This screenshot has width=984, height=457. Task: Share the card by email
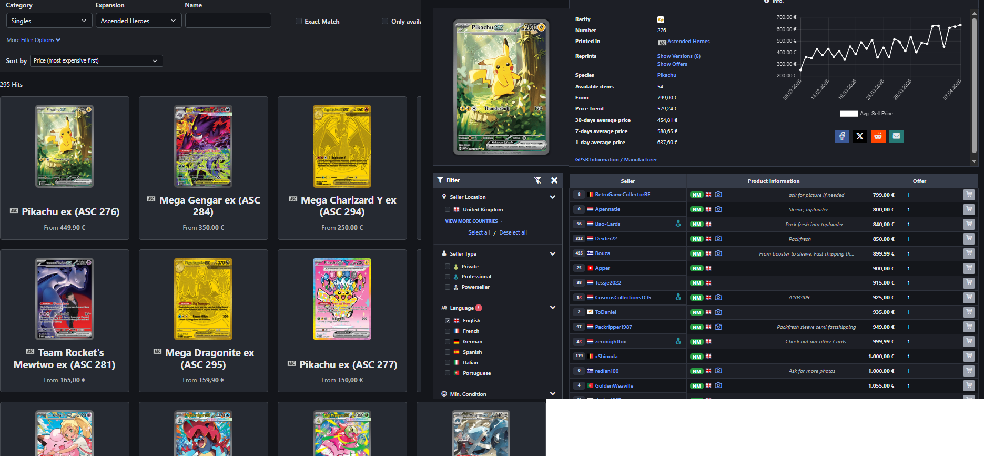pyautogui.click(x=896, y=136)
